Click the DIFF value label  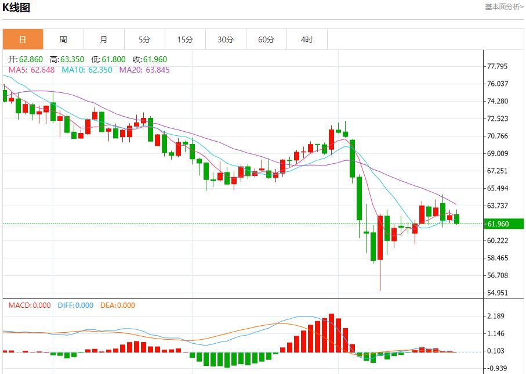[75, 305]
